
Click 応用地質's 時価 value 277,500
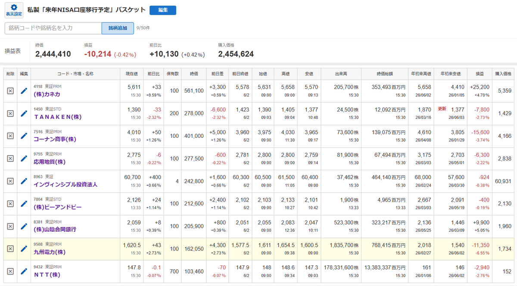[x=194, y=159]
